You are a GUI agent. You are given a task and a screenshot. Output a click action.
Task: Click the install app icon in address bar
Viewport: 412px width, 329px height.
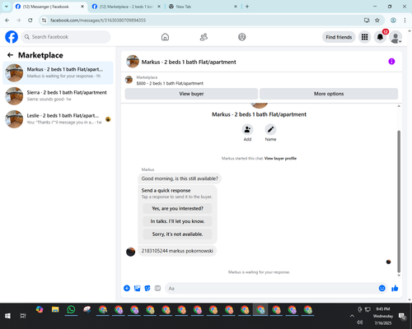point(367,21)
